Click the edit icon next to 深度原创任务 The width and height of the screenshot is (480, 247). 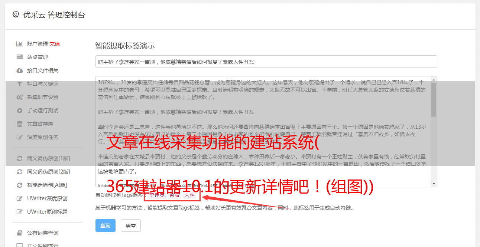click(20, 137)
